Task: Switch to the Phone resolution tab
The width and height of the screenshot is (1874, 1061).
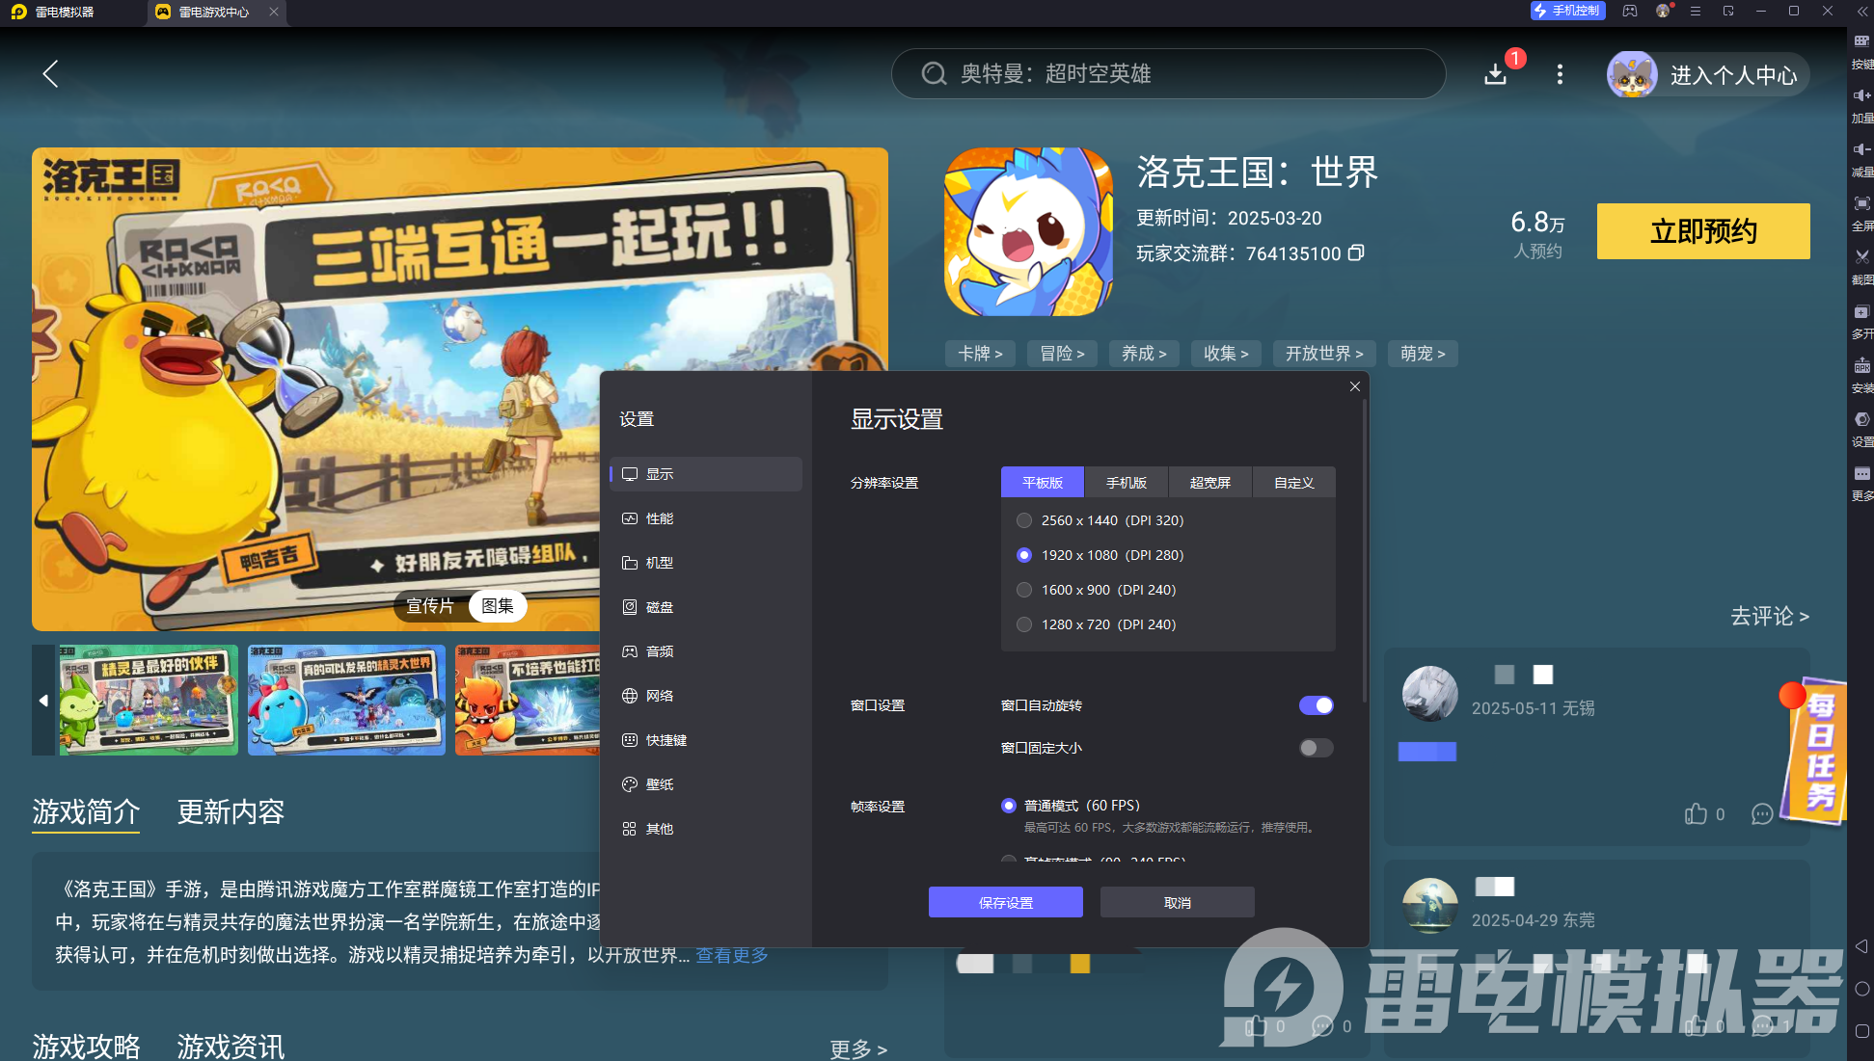Action: 1126,483
